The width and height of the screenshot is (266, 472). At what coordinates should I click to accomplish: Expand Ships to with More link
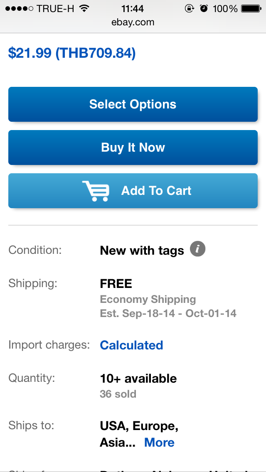coord(159,442)
